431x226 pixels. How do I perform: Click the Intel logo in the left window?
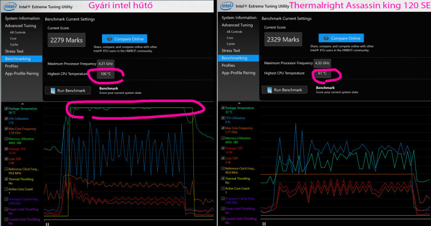(x=10, y=6)
